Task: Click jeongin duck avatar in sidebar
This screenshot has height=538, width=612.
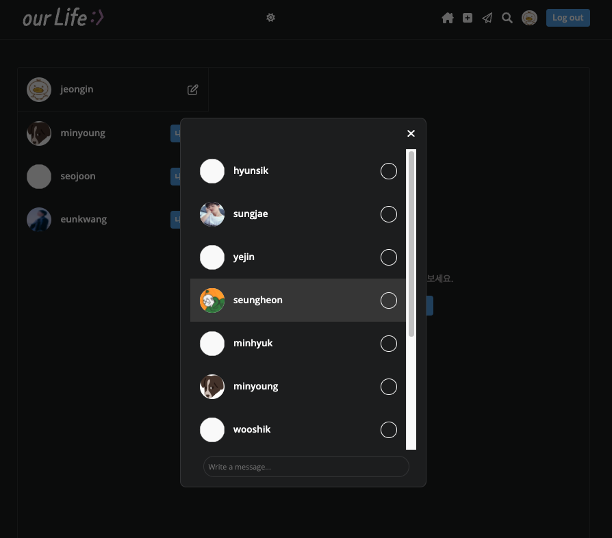Action: tap(38, 90)
